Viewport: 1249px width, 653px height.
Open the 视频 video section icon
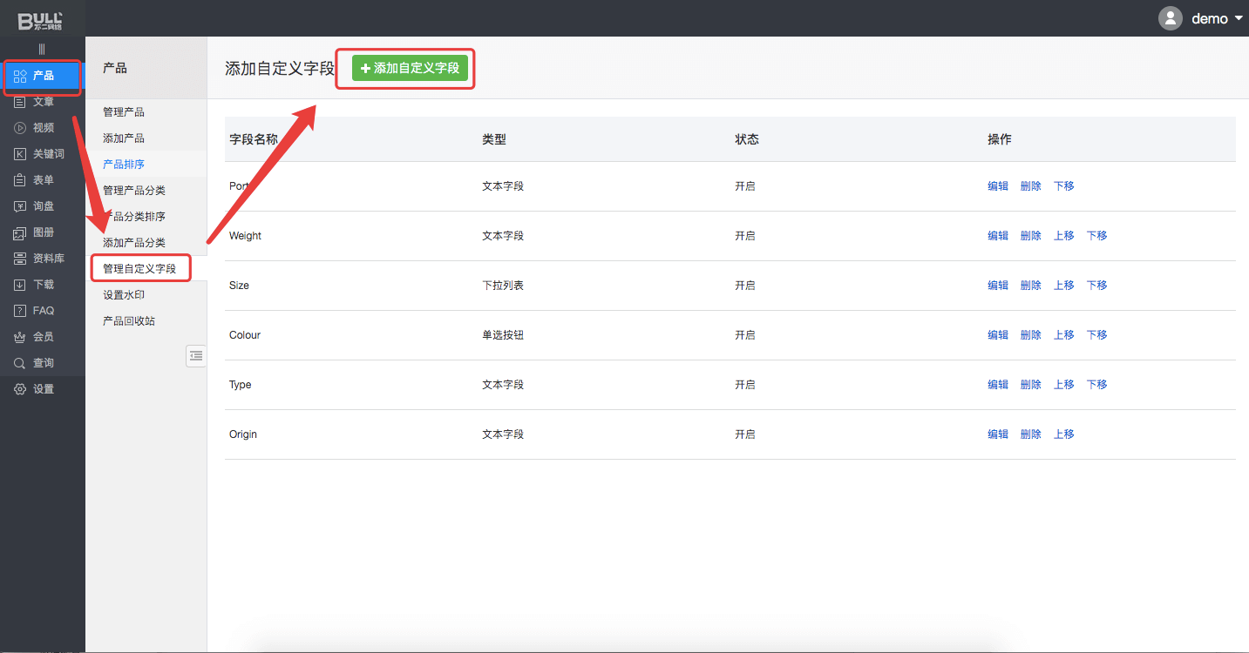click(20, 128)
